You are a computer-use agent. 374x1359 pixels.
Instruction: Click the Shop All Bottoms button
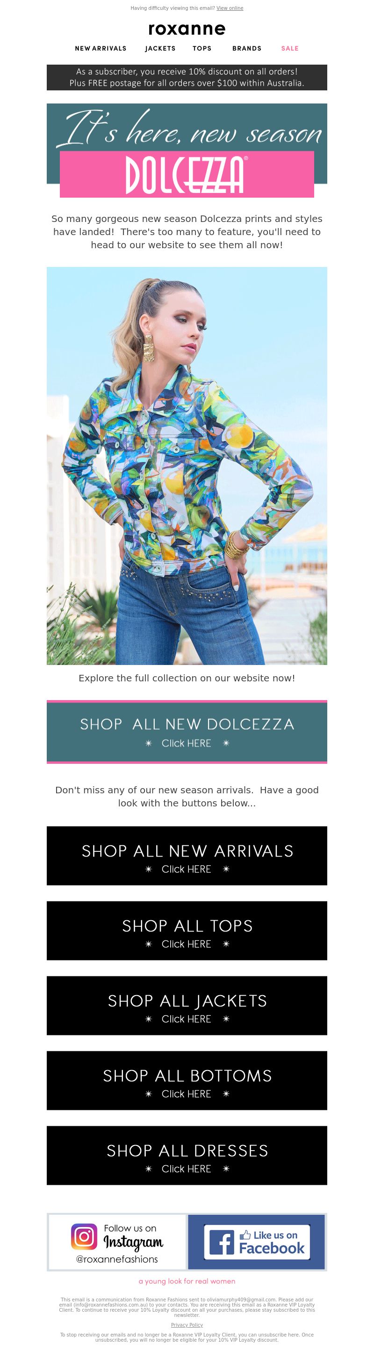click(x=187, y=1080)
